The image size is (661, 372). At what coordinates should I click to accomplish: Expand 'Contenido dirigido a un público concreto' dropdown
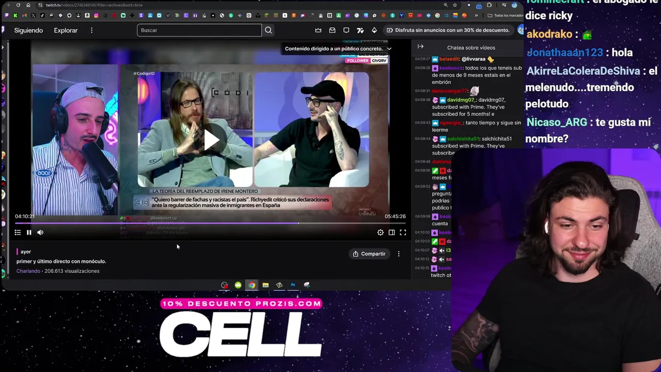[338, 49]
